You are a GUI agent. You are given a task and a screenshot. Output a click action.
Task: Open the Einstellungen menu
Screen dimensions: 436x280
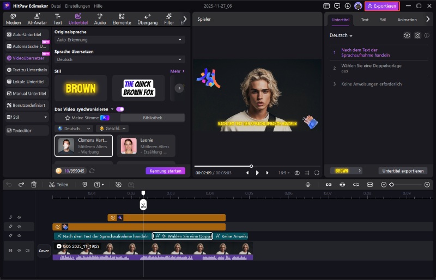(78, 6)
